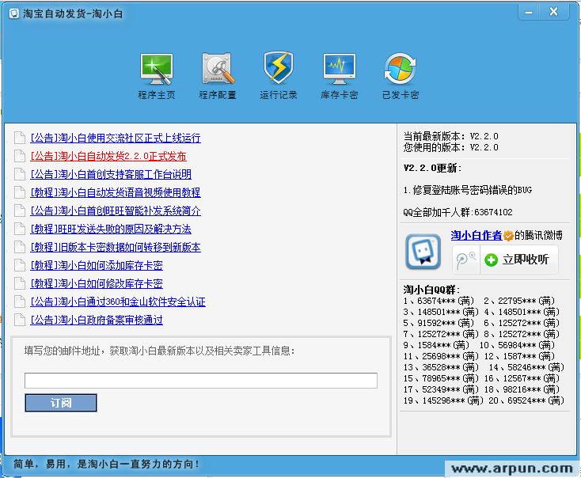Click document icon beside 自动发货2.2.0正式发布
The height and width of the screenshot is (478, 581).
[20, 156]
